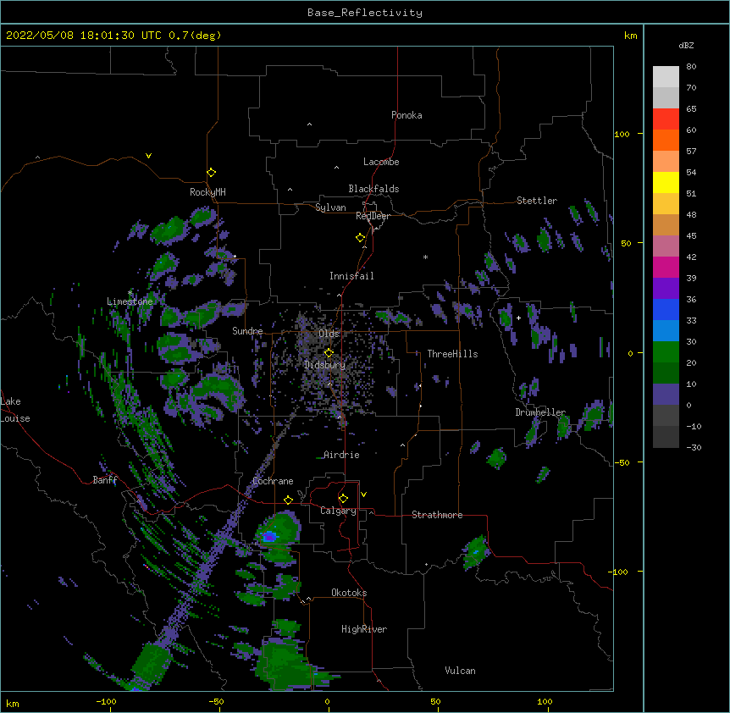
Task: Click the RockyMH label
Action: [207, 192]
